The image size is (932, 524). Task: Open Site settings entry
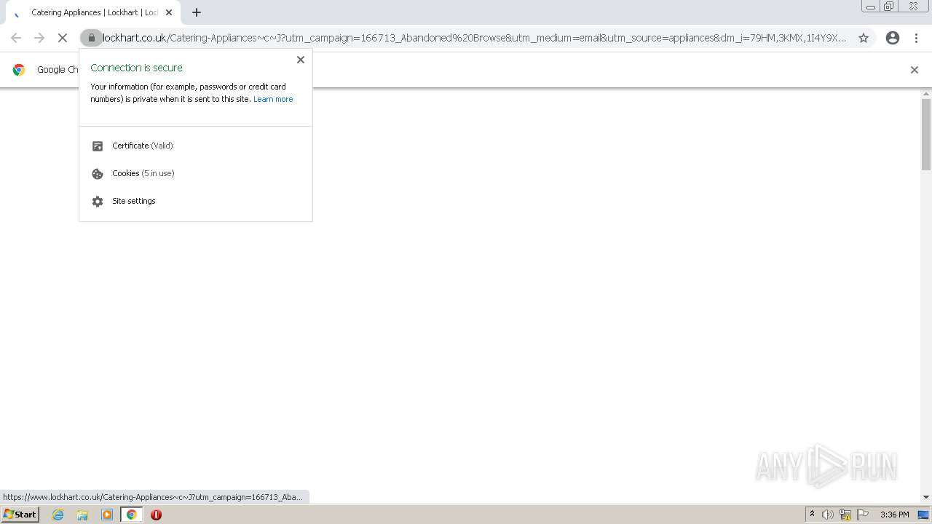pyautogui.click(x=196, y=201)
